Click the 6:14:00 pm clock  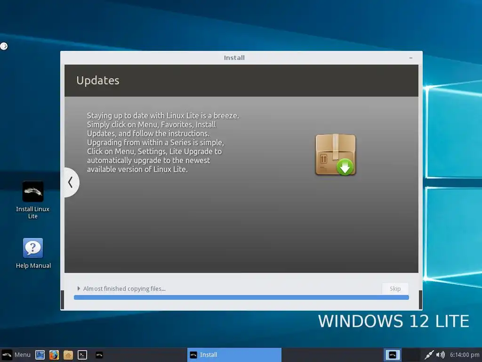465,355
